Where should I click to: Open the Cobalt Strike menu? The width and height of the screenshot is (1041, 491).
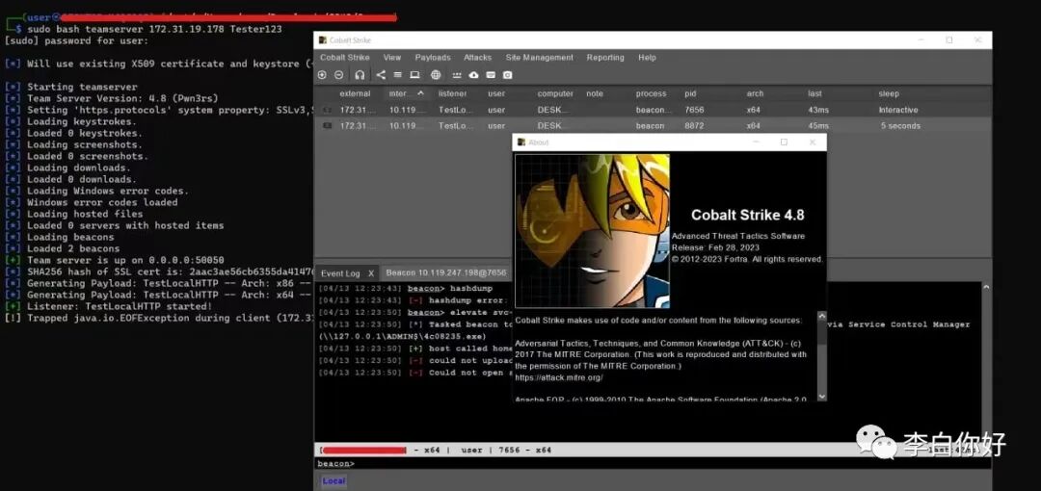344,58
